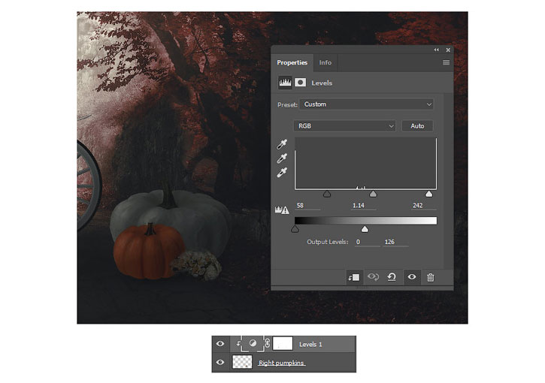Screen dimensions: 545x383
Task: Open the Preset dropdown showing Custom
Action: pyautogui.click(x=366, y=104)
